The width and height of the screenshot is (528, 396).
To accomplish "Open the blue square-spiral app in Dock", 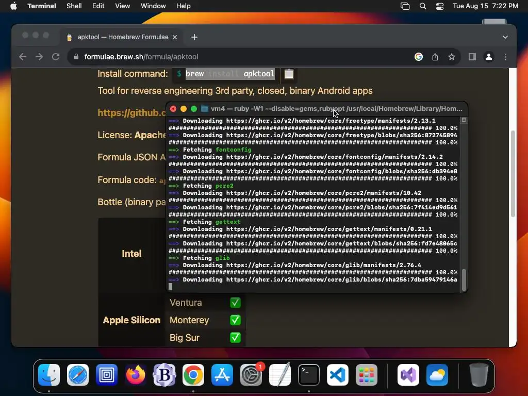I will [x=107, y=375].
